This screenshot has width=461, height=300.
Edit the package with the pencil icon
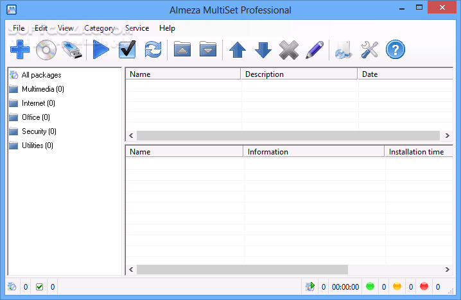point(315,50)
